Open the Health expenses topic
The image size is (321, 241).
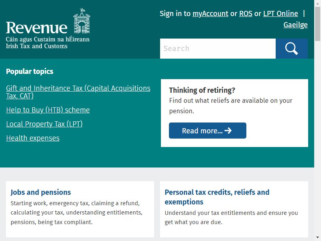tap(33, 138)
